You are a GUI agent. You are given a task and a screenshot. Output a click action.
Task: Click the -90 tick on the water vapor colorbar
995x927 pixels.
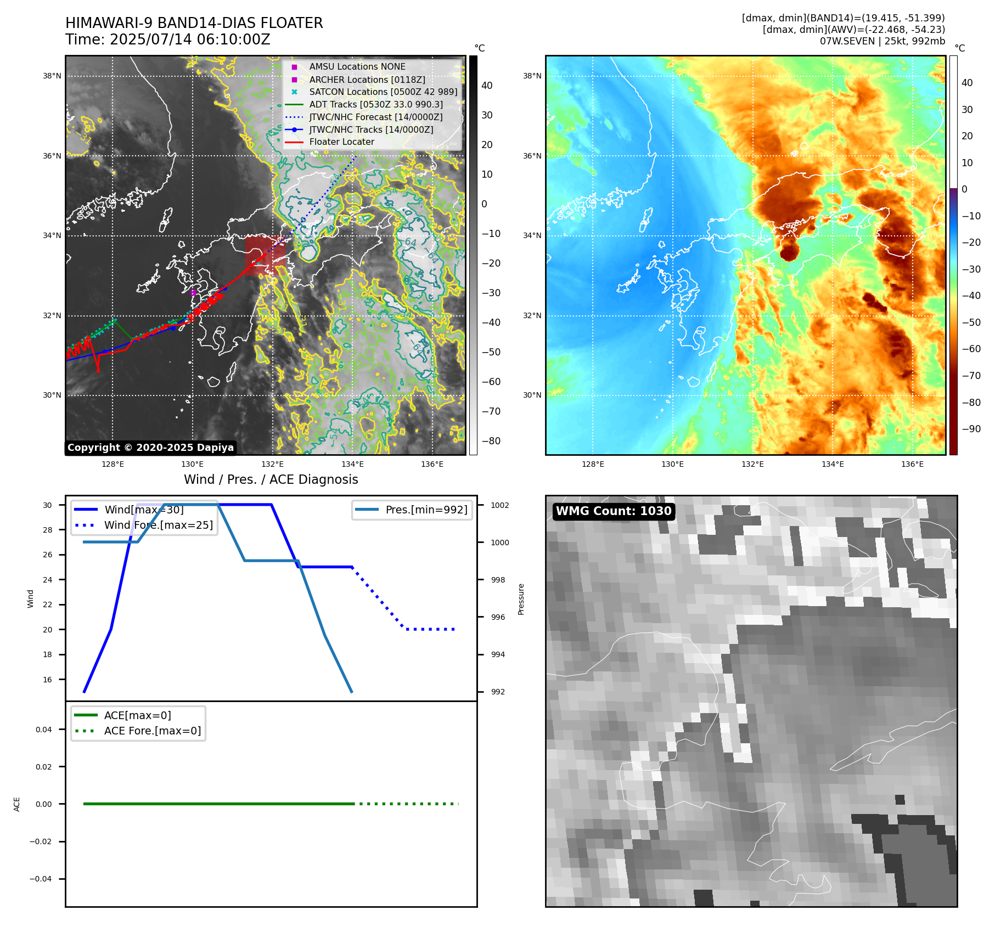click(971, 429)
